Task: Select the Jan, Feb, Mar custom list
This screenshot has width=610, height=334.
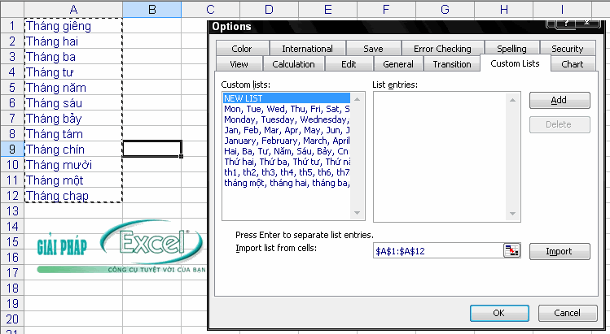Action: (x=286, y=129)
